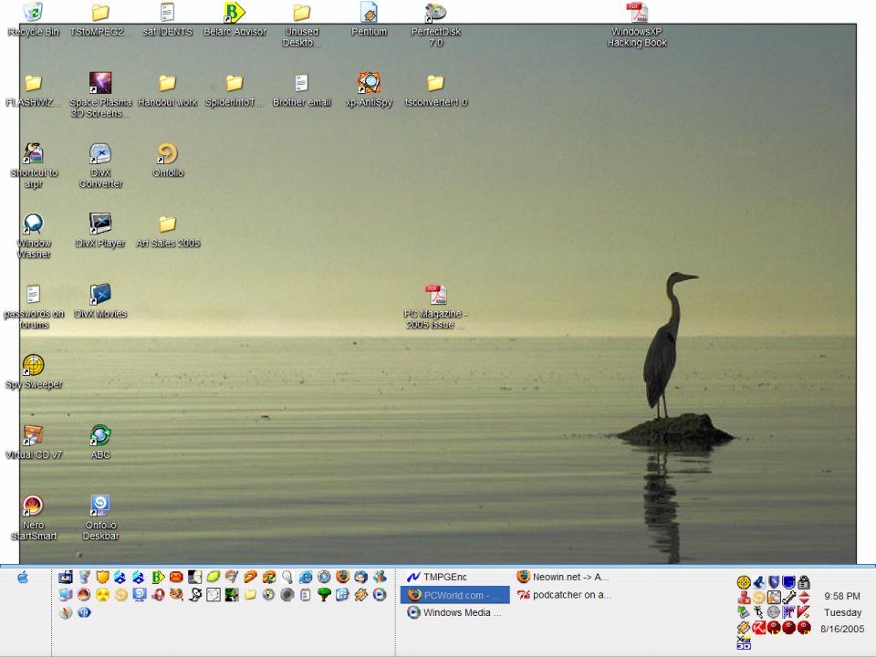
Task: Open the PC Magazine 2005 Issue PDF
Action: (435, 295)
